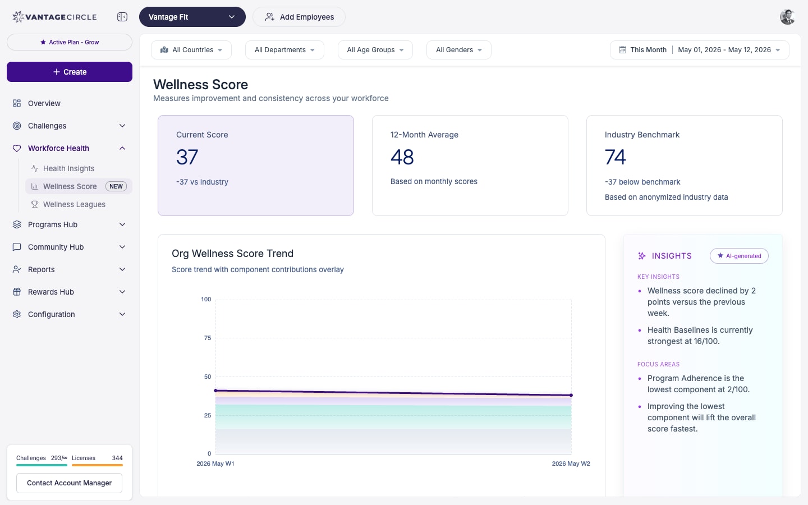Open All Departments filter dropdown
Screen dimensions: 808x505
(284, 50)
